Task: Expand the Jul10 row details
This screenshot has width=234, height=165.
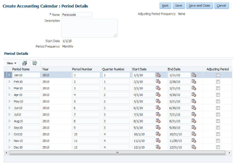Action: point(9,114)
